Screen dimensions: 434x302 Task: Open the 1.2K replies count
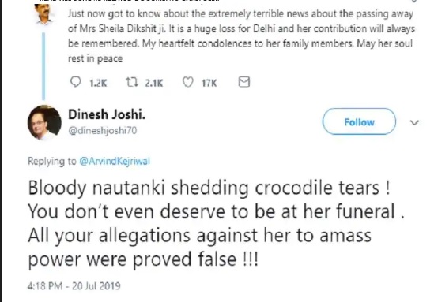pos(98,83)
